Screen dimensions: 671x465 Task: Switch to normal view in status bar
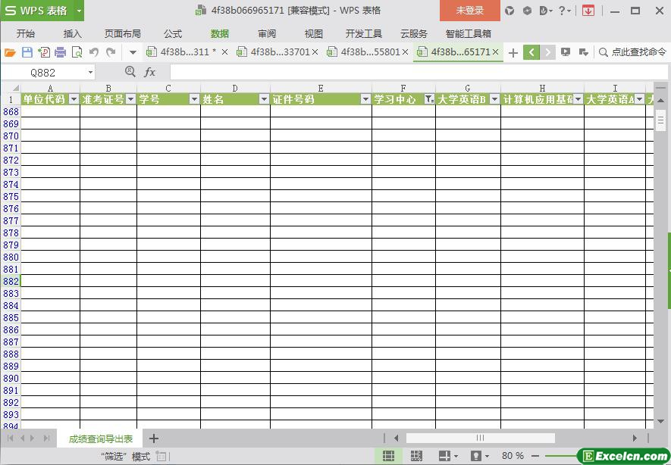click(x=388, y=456)
